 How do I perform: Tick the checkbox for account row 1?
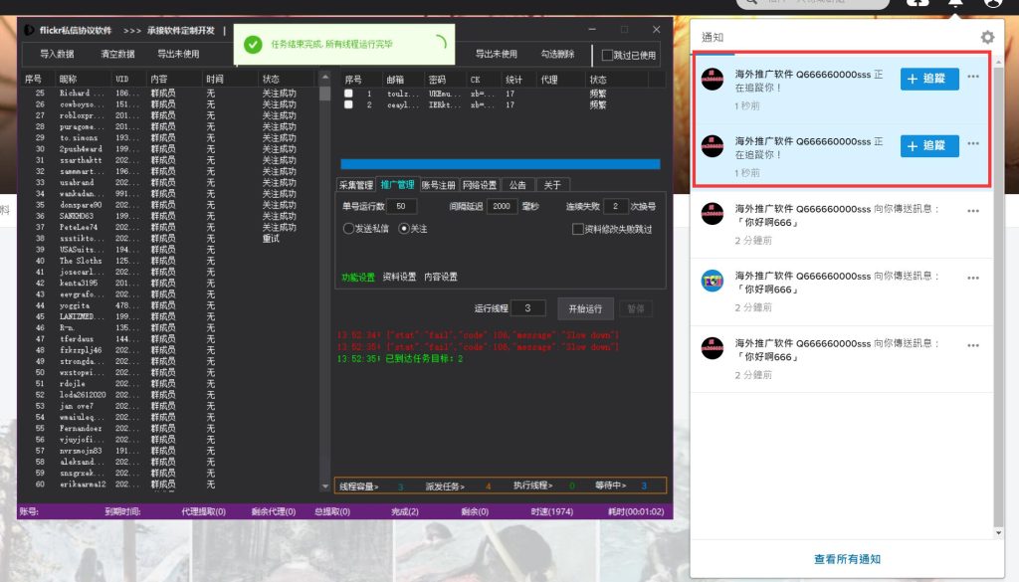[x=348, y=94]
